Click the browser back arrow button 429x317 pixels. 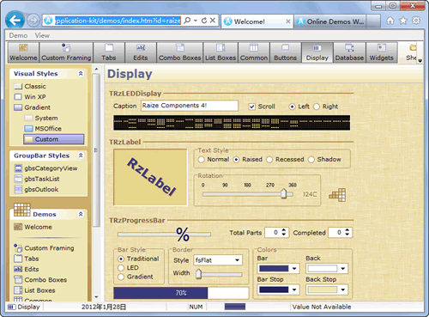click(x=15, y=20)
